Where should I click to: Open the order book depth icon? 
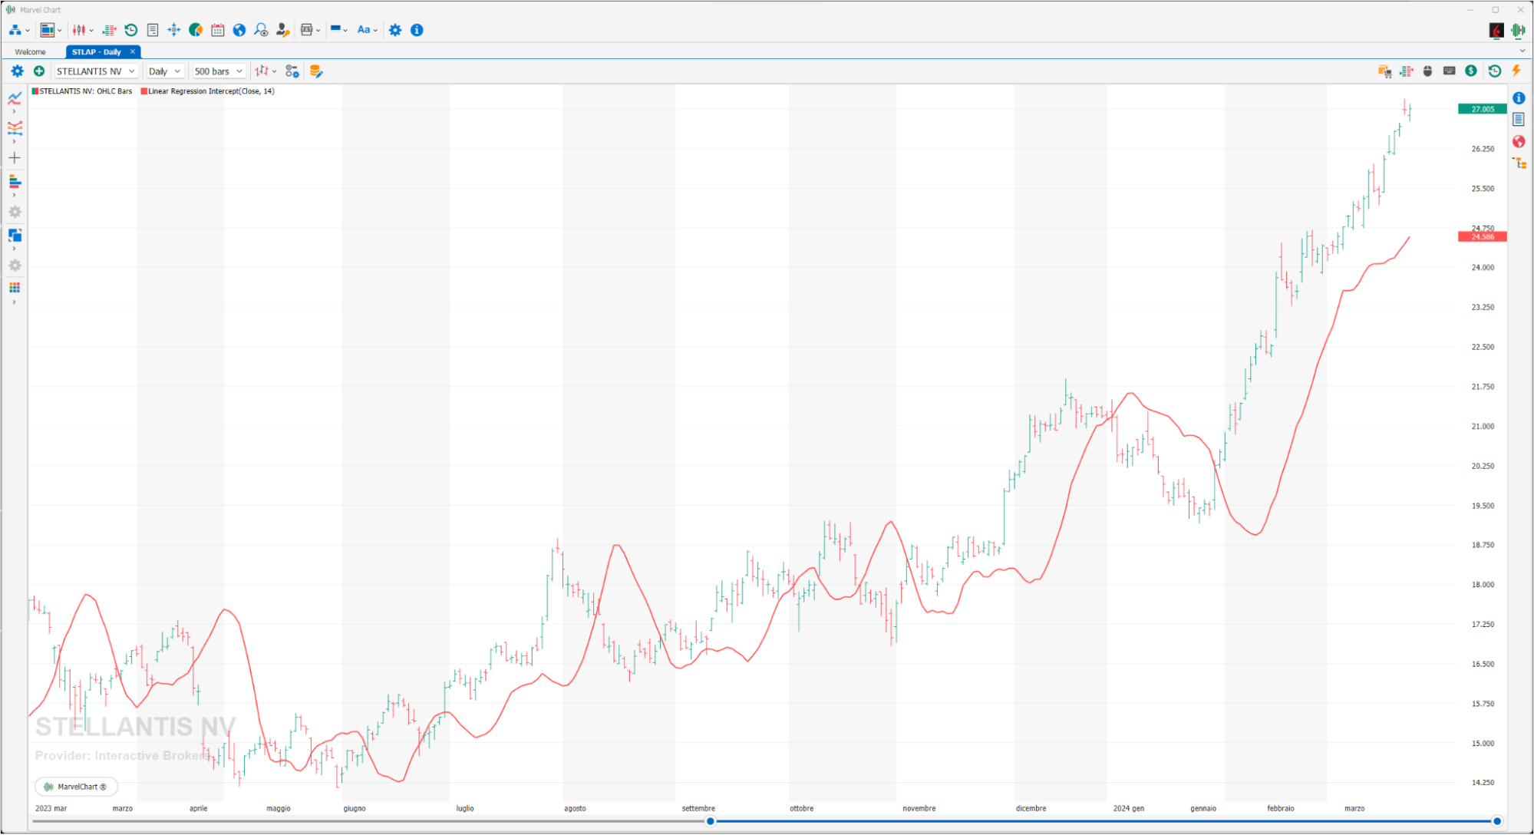(x=109, y=30)
